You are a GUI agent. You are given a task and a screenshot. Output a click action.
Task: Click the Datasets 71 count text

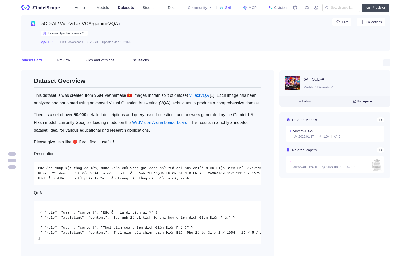pos(326,87)
